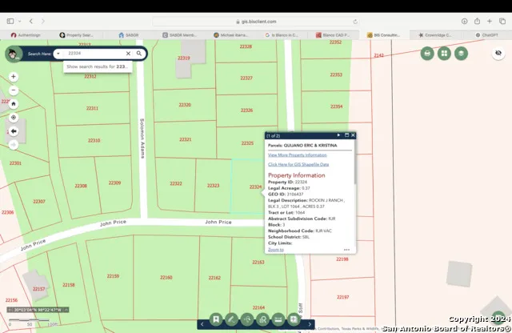Click the find my location button
This screenshot has width=512, height=333.
click(x=14, y=118)
